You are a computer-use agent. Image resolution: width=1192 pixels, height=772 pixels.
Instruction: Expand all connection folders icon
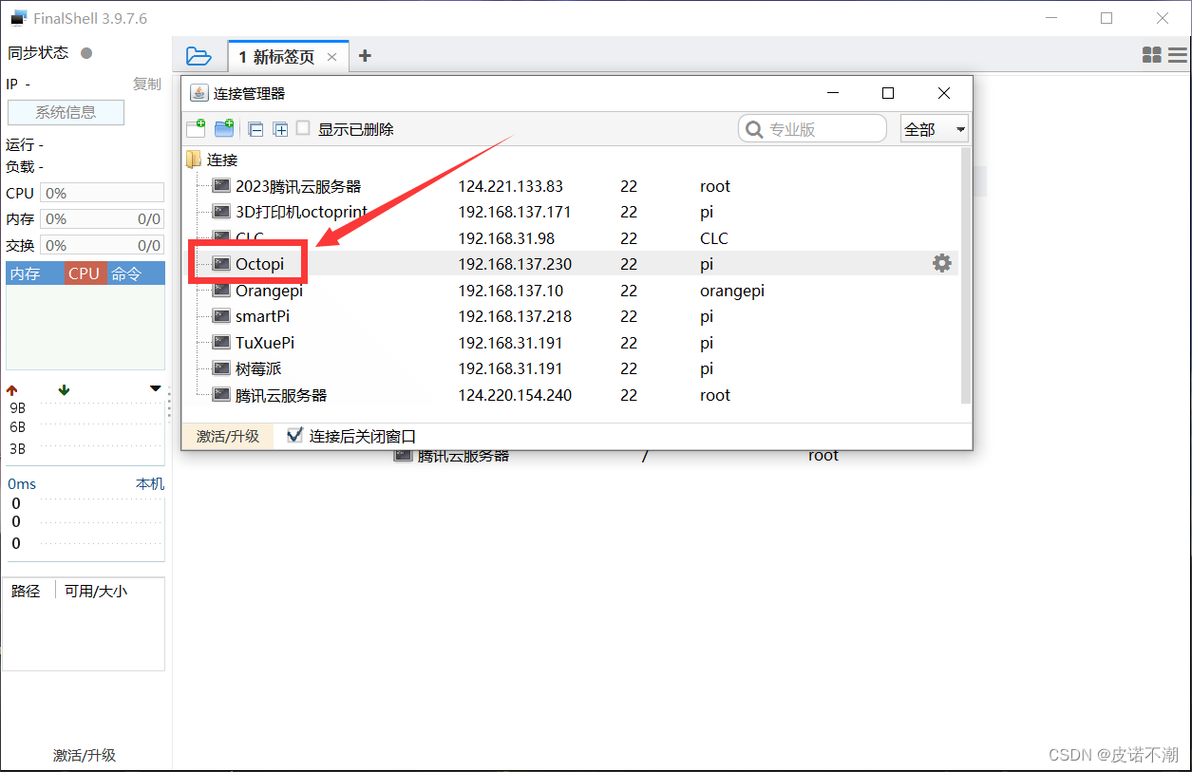click(280, 129)
